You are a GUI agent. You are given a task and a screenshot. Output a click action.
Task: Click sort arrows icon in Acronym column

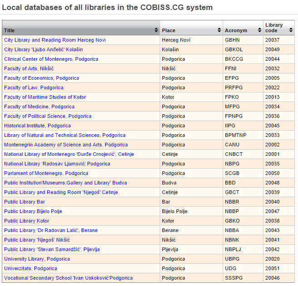click(x=259, y=30)
